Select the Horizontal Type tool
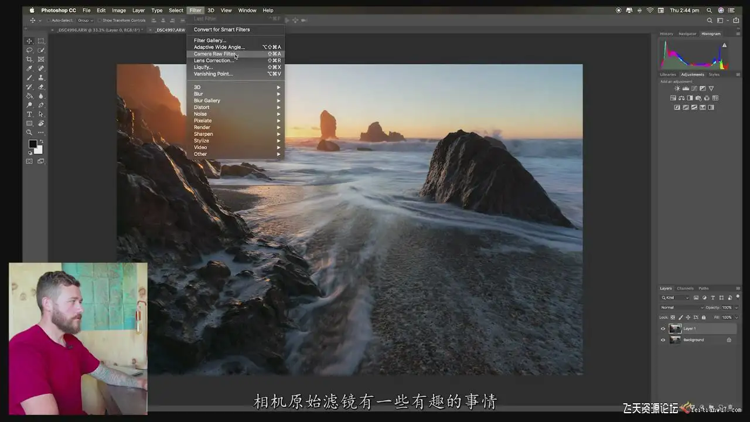 (x=29, y=114)
